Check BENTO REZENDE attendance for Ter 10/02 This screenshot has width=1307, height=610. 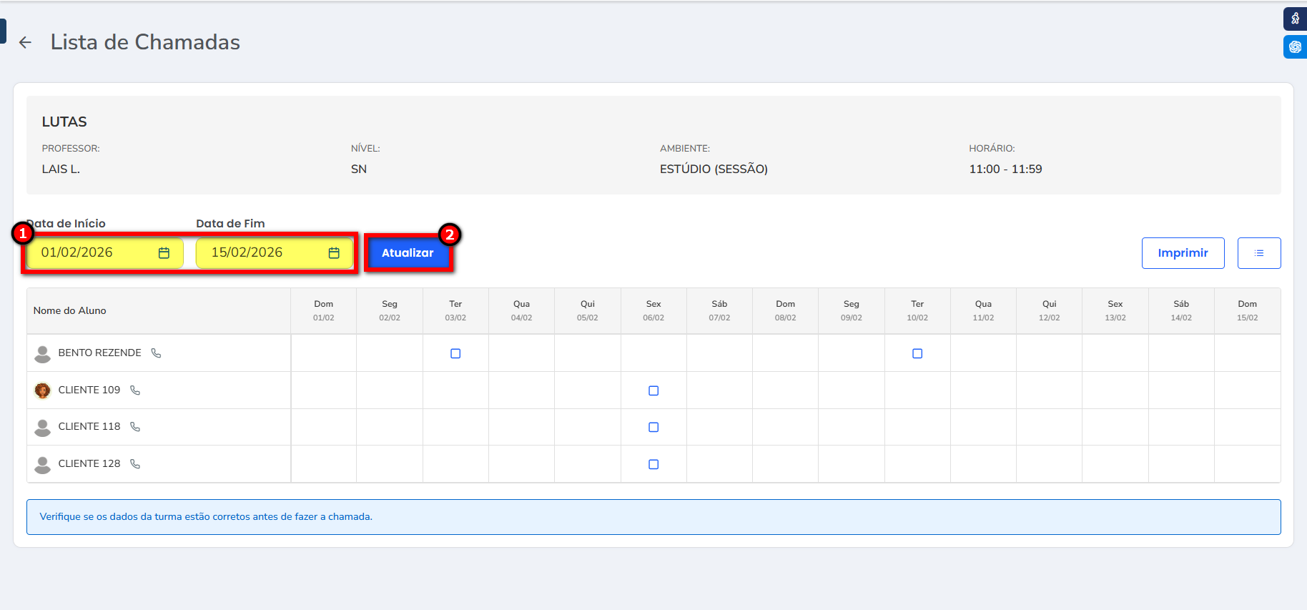917,354
